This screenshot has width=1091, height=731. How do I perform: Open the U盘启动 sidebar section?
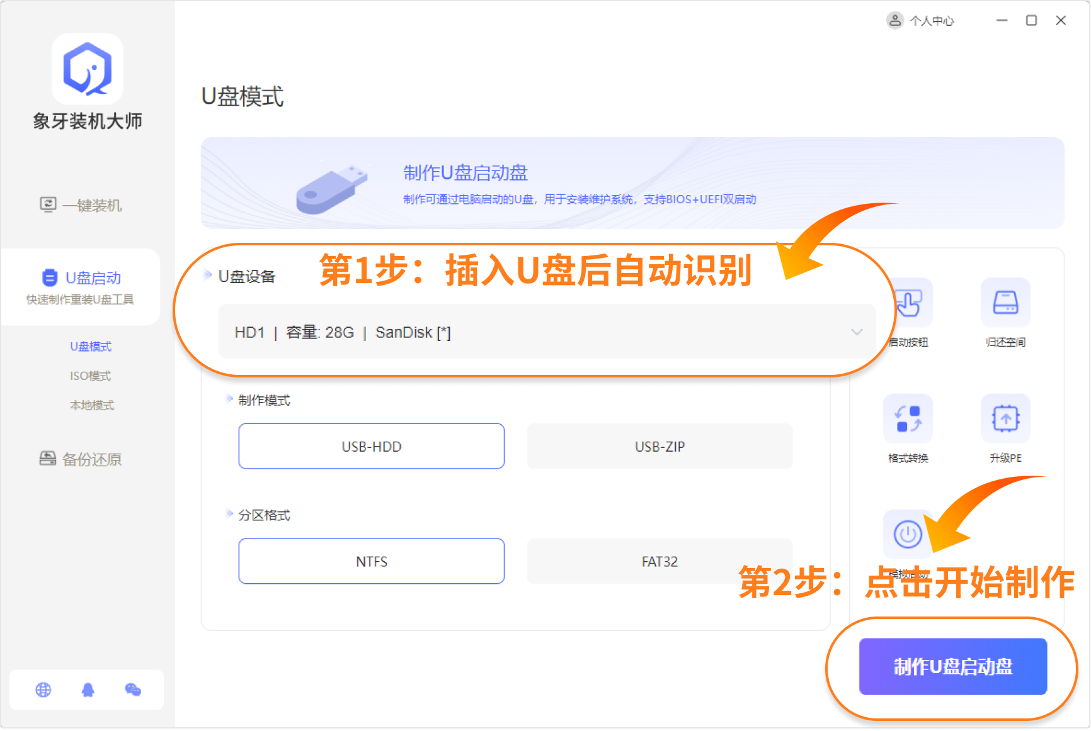pos(81,286)
